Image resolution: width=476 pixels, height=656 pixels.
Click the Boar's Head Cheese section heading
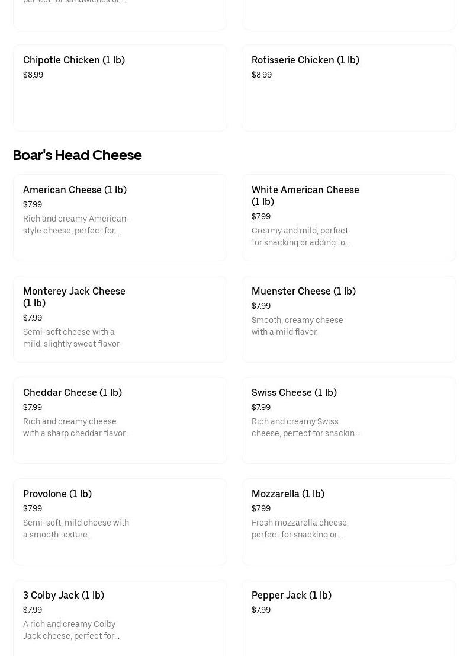tap(77, 155)
